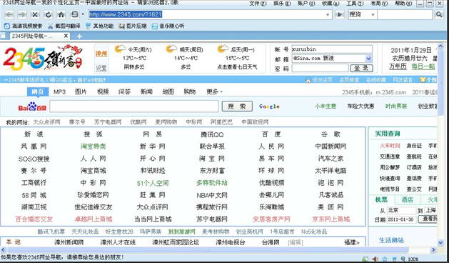Image resolution: width=449 pixels, height=263 pixels.
Task: Stop loading with the X icon
Action: coord(35,14)
